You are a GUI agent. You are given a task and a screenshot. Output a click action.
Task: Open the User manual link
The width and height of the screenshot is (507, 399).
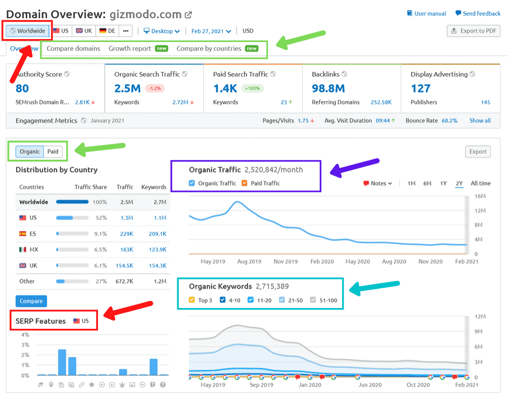(426, 13)
